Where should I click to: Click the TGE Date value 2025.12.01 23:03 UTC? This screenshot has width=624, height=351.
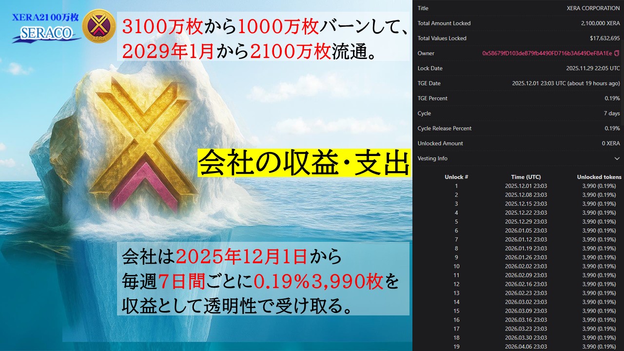click(x=565, y=83)
